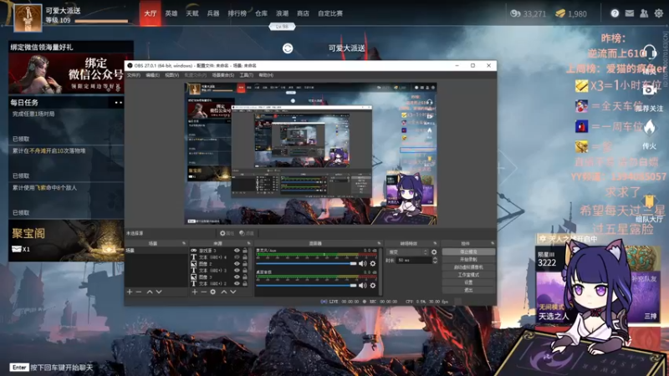Click the 工作室模式 button

click(x=468, y=275)
